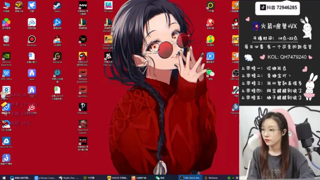Open QQ Music desktop shortcut
The width and height of the screenshot is (320, 180).
coord(210,40)
